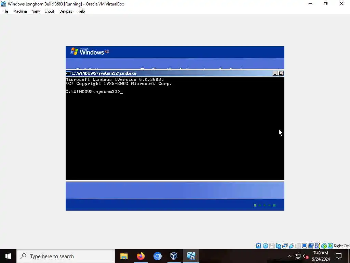Open the Action Center notifications icon
The width and height of the screenshot is (350, 263).
coord(339,256)
